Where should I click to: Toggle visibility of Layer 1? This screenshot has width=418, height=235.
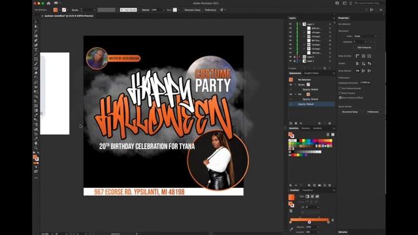290,61
